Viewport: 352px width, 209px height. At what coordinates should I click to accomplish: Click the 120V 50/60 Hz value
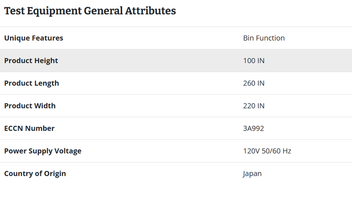pos(267,151)
